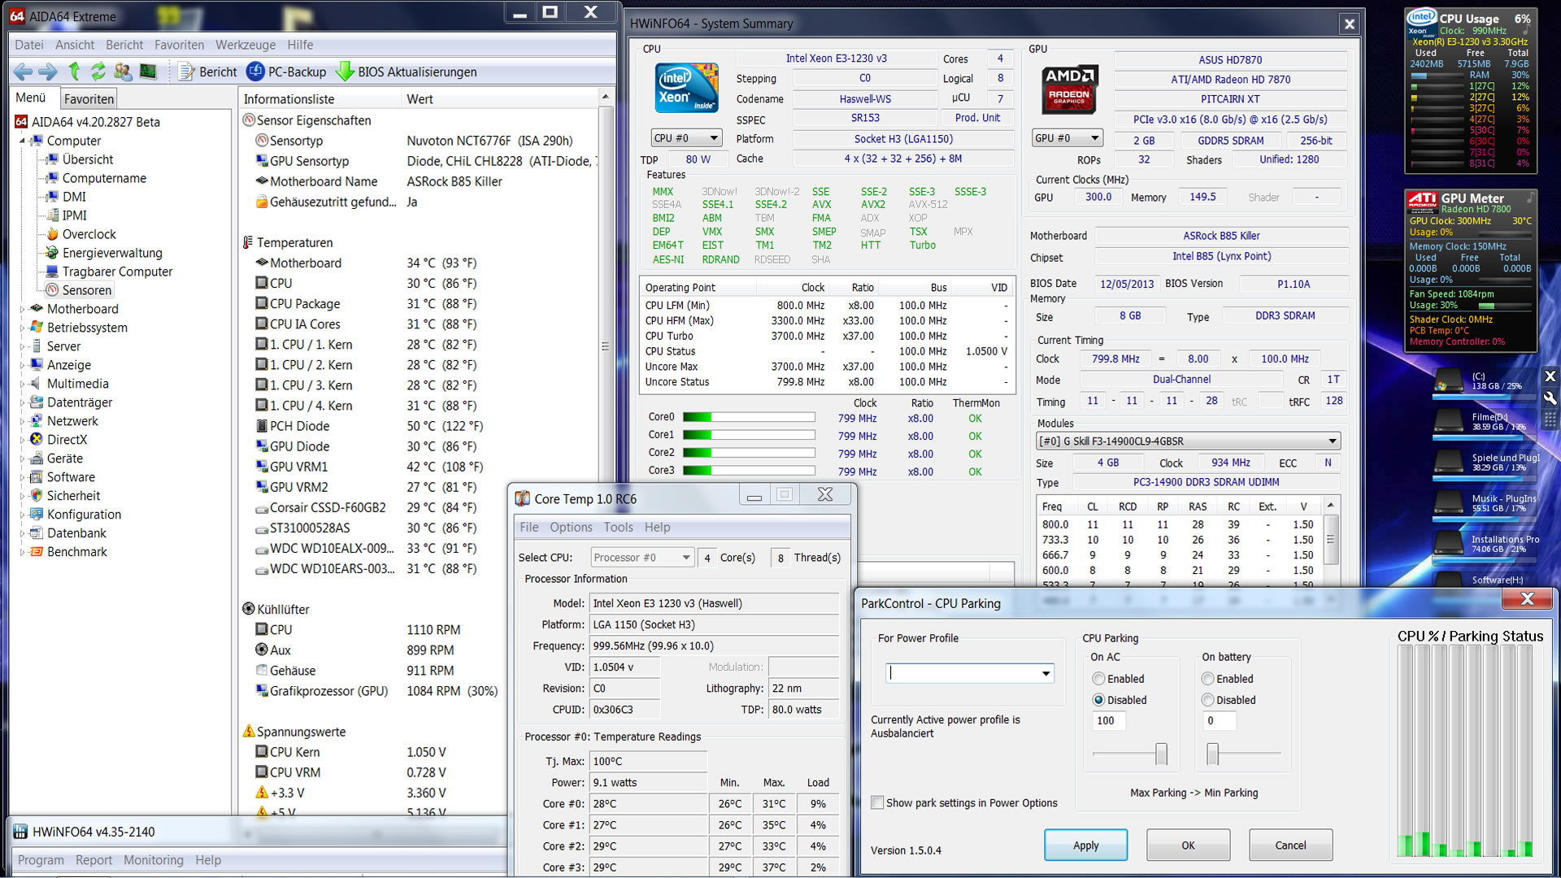1561x878 pixels.
Task: Open PC-Backup from the toolbar
Action: pyautogui.click(x=286, y=72)
